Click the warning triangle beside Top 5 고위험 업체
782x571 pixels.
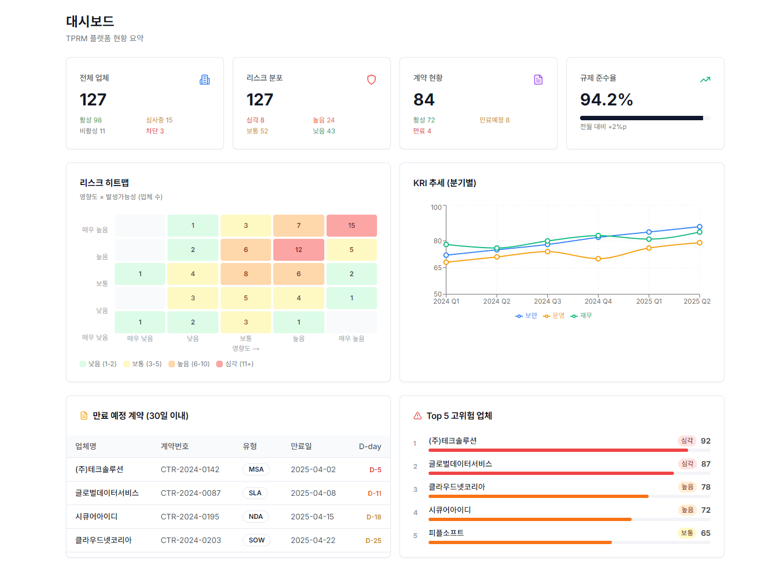pos(418,416)
